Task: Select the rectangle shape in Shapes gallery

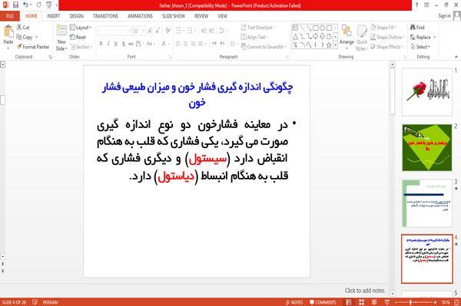Action: click(316, 28)
